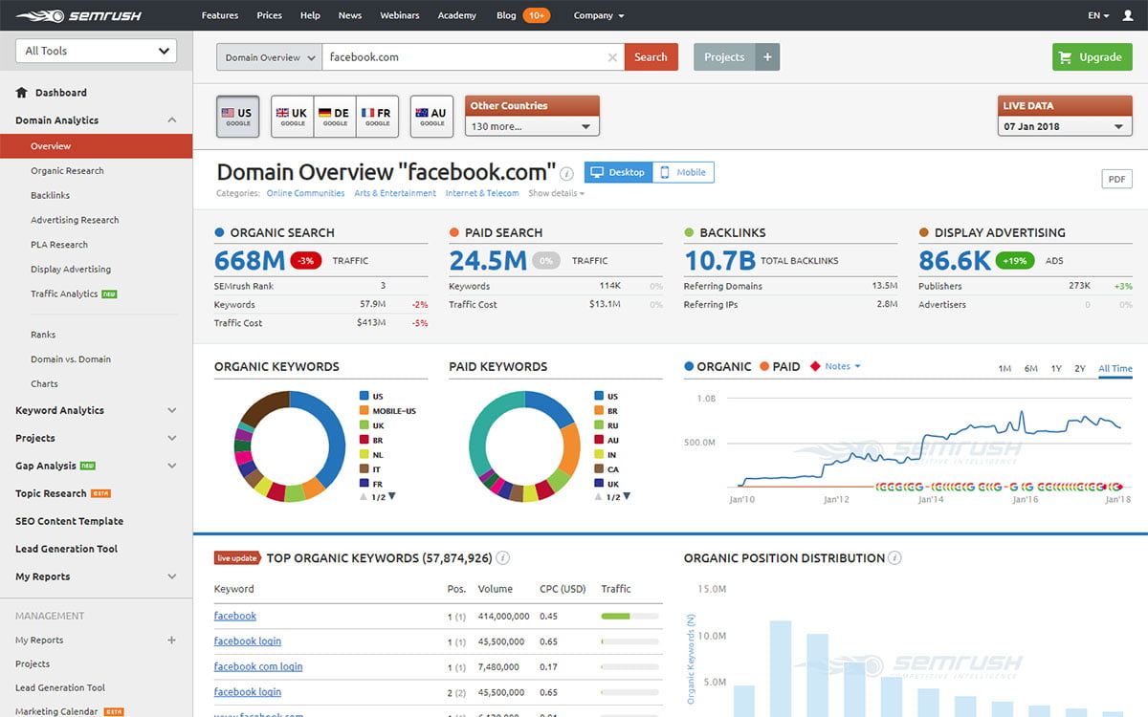This screenshot has height=717, width=1148.
Task: Open the Academy menu item
Action: 456,16
